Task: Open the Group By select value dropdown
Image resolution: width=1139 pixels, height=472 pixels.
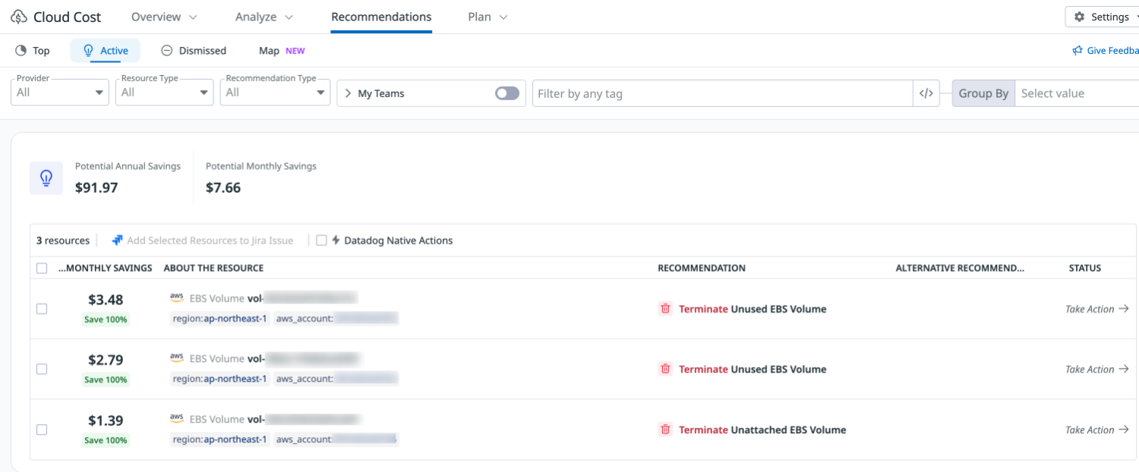Action: click(x=1077, y=93)
